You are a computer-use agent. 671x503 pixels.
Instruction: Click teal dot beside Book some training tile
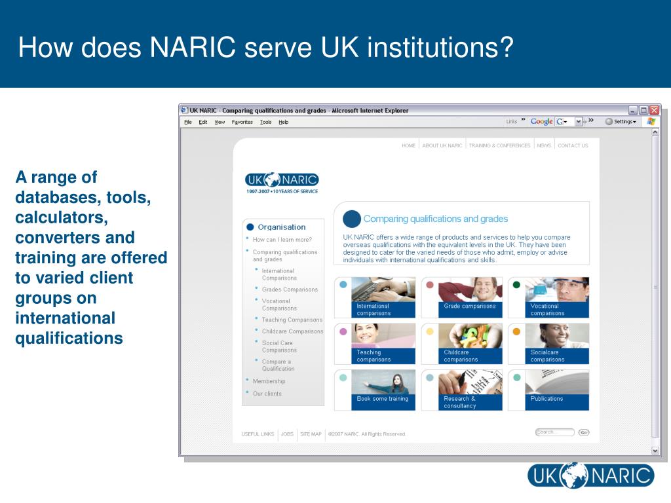click(x=343, y=378)
